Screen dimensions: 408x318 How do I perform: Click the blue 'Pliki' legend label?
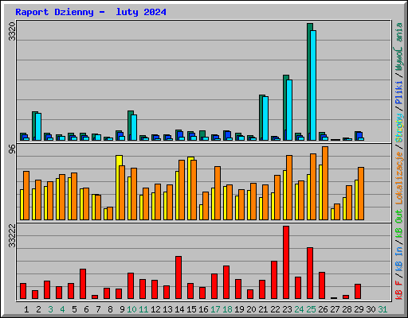coord(399,93)
